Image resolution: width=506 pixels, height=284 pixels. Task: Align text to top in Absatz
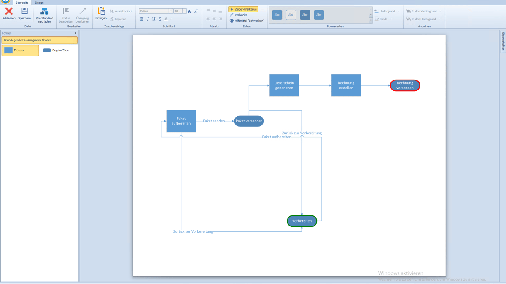(208, 11)
